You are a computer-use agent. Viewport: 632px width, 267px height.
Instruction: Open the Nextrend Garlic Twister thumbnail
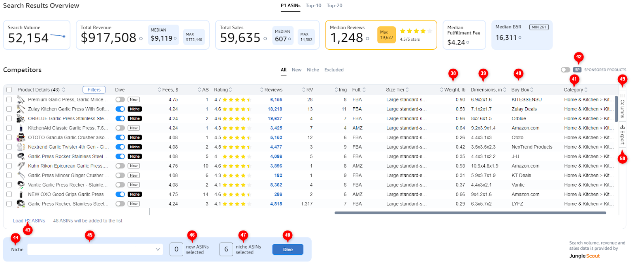coord(21,147)
